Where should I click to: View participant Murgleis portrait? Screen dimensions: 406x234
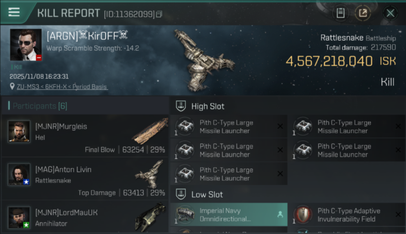pyautogui.click(x=19, y=131)
